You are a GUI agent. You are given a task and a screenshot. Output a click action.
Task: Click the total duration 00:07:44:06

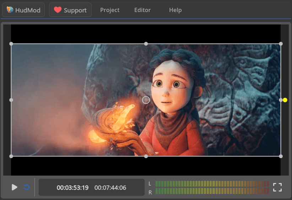[x=110, y=188]
